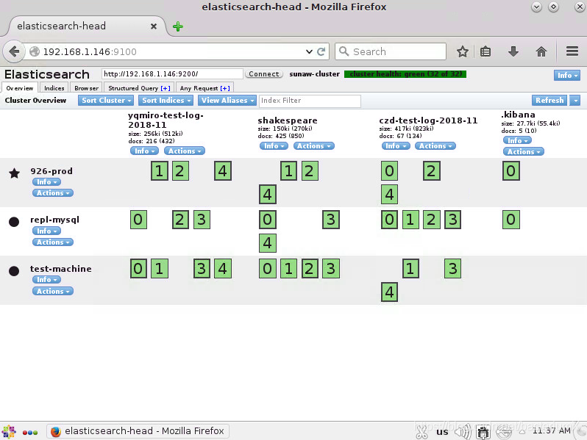The image size is (587, 440).
Task: Click the master star icon for 926-prod
Action: 14,173
